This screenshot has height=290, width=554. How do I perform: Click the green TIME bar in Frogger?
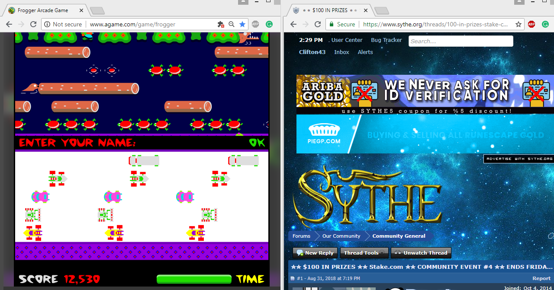194,279
